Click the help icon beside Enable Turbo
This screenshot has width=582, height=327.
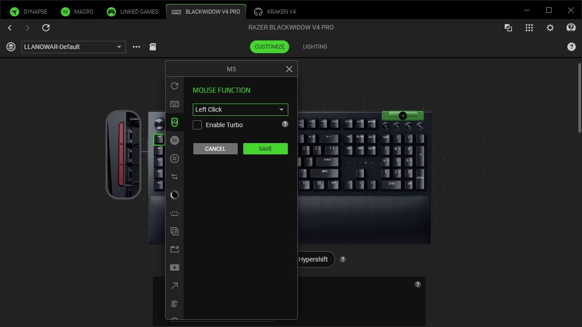[285, 124]
